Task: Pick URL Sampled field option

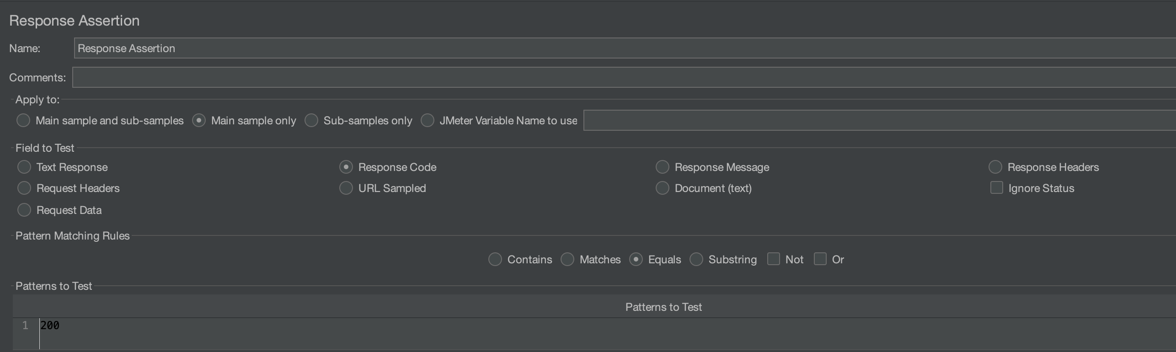Action: coord(346,188)
